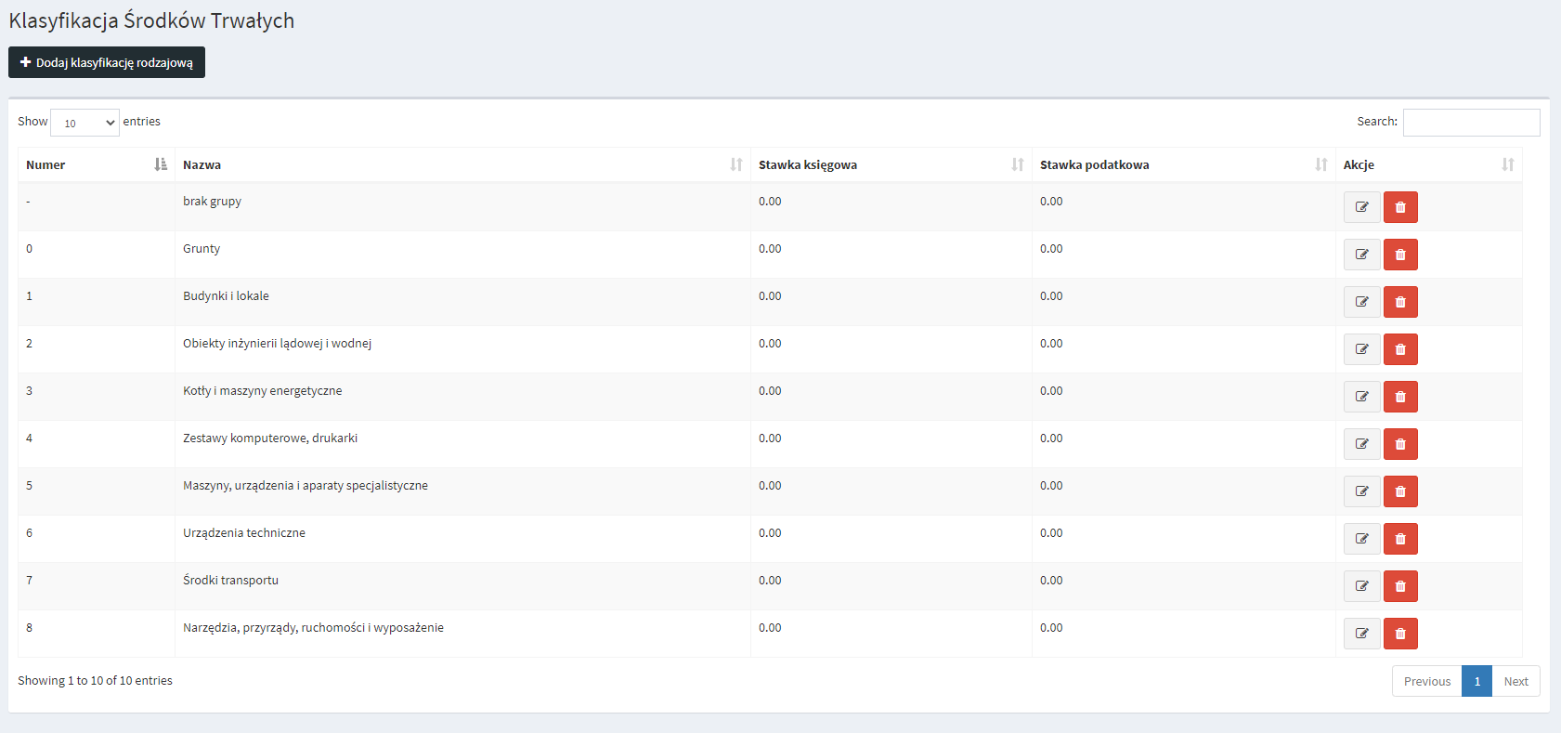This screenshot has height=733, width=1561.
Task: Sort by Stawka księgowa column
Action: (890, 164)
